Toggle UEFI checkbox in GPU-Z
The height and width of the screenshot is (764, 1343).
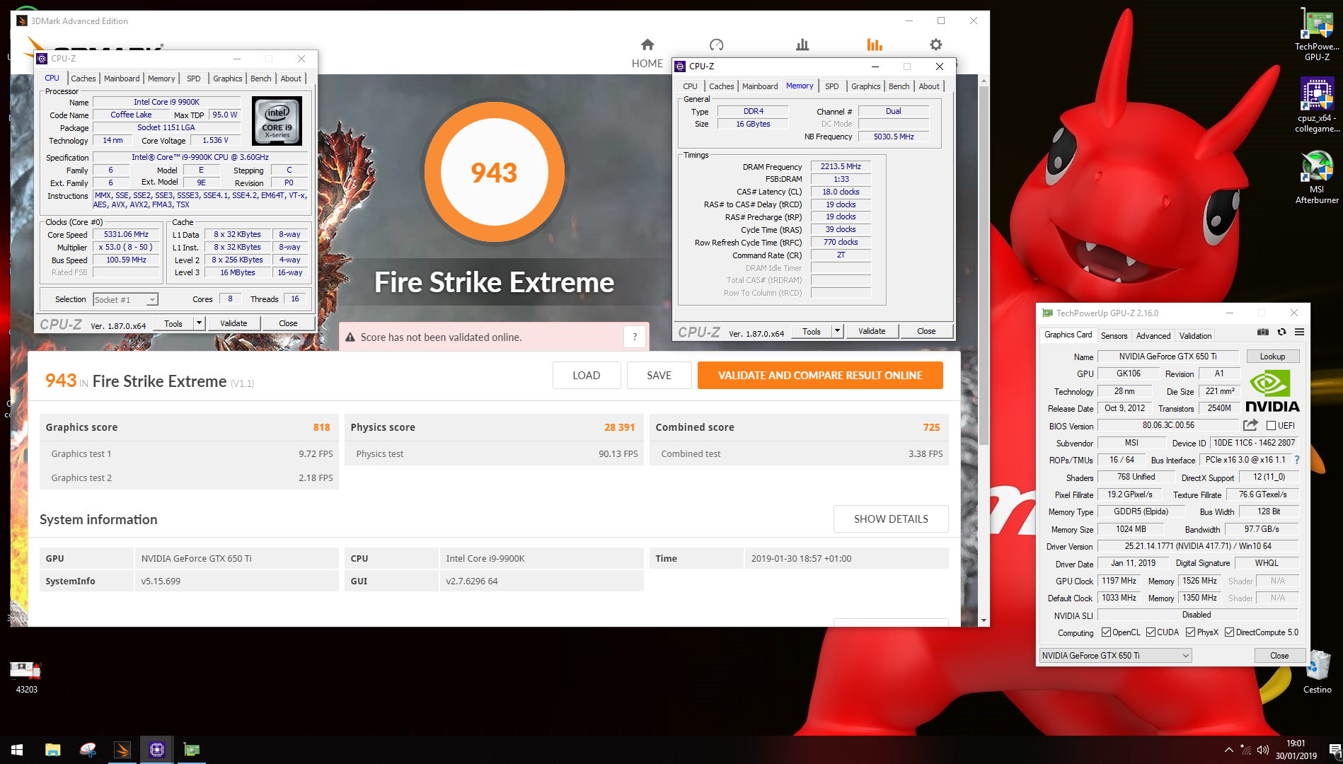1271,426
